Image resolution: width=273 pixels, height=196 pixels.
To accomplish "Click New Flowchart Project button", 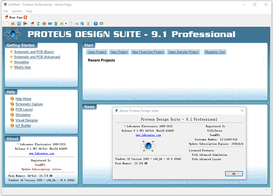I will [148, 52].
